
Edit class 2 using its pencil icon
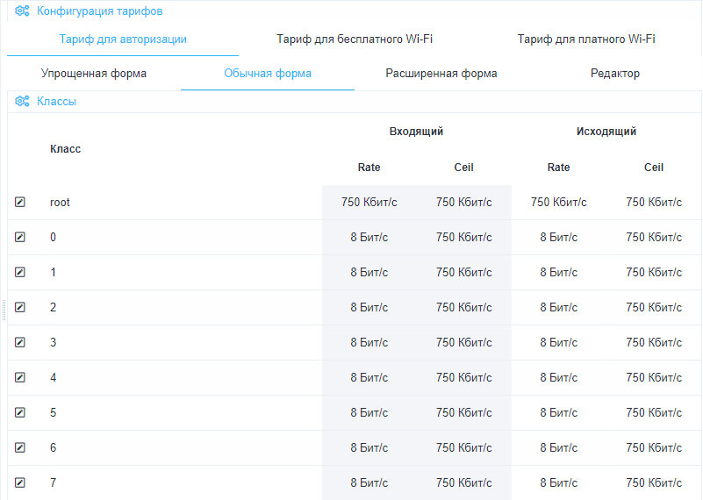[x=20, y=307]
